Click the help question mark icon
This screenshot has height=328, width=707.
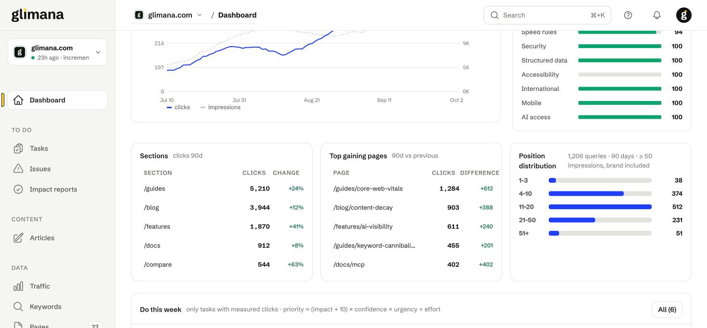[x=628, y=15]
